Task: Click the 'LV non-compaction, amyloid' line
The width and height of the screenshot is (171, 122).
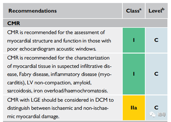Action: pos(49,83)
